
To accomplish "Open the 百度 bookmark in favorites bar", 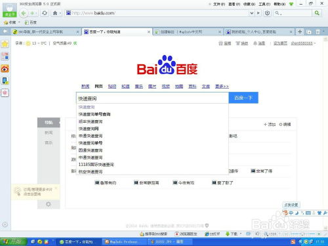I will pyautogui.click(x=31, y=22).
